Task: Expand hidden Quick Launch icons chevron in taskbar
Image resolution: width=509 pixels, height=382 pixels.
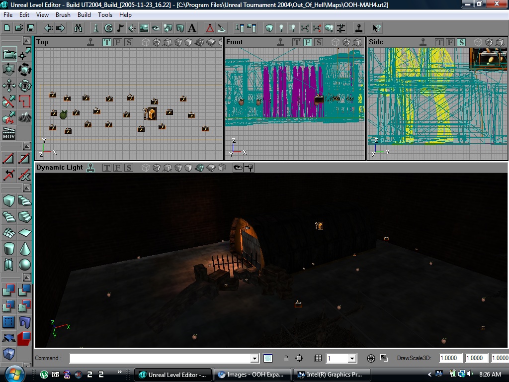Action: click(x=119, y=372)
